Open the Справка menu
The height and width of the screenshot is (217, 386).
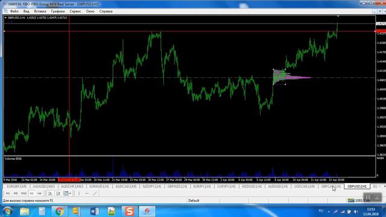pyautogui.click(x=106, y=11)
